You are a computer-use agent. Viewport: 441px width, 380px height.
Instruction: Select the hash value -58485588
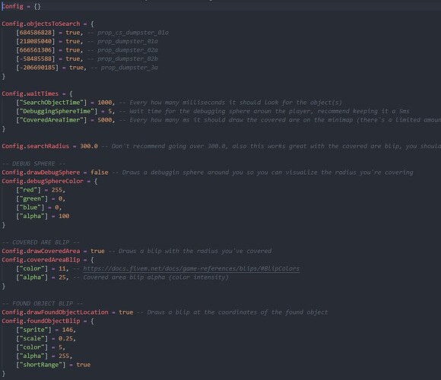(36, 59)
